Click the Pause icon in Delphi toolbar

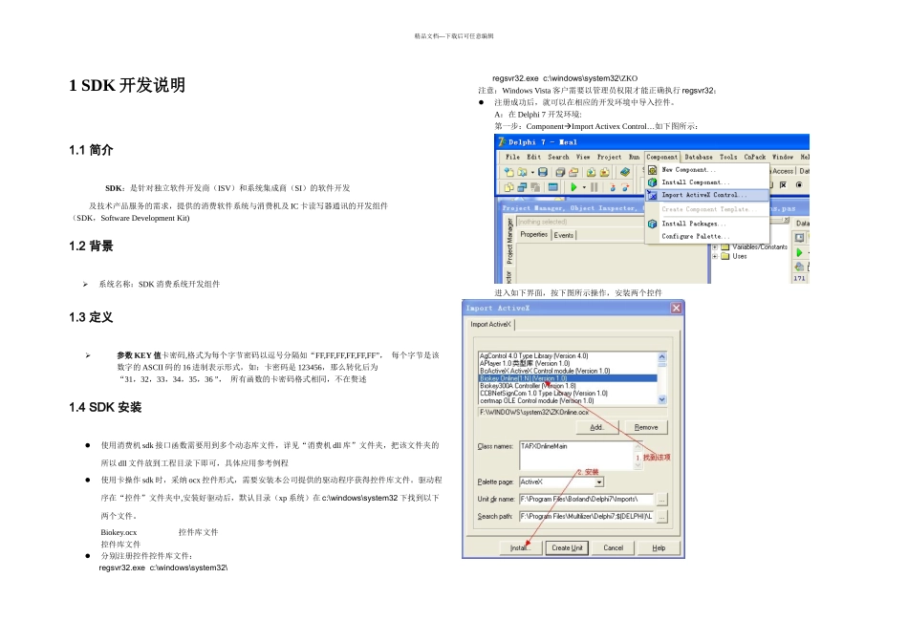tap(595, 187)
